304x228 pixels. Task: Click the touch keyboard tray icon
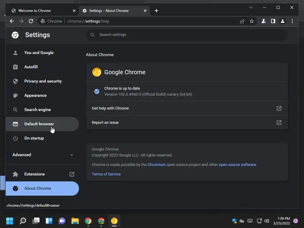pos(250,221)
